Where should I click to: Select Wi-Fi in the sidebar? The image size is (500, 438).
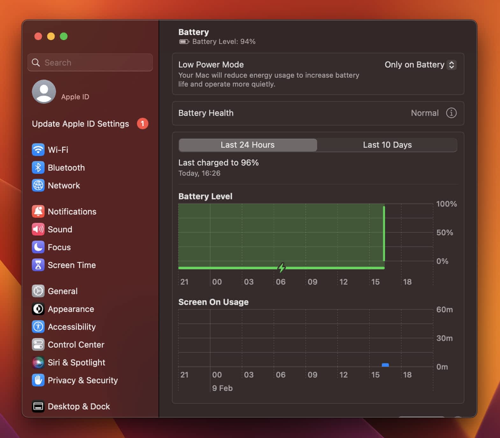pyautogui.click(x=58, y=150)
